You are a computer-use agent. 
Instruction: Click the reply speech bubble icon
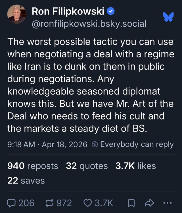(12, 203)
